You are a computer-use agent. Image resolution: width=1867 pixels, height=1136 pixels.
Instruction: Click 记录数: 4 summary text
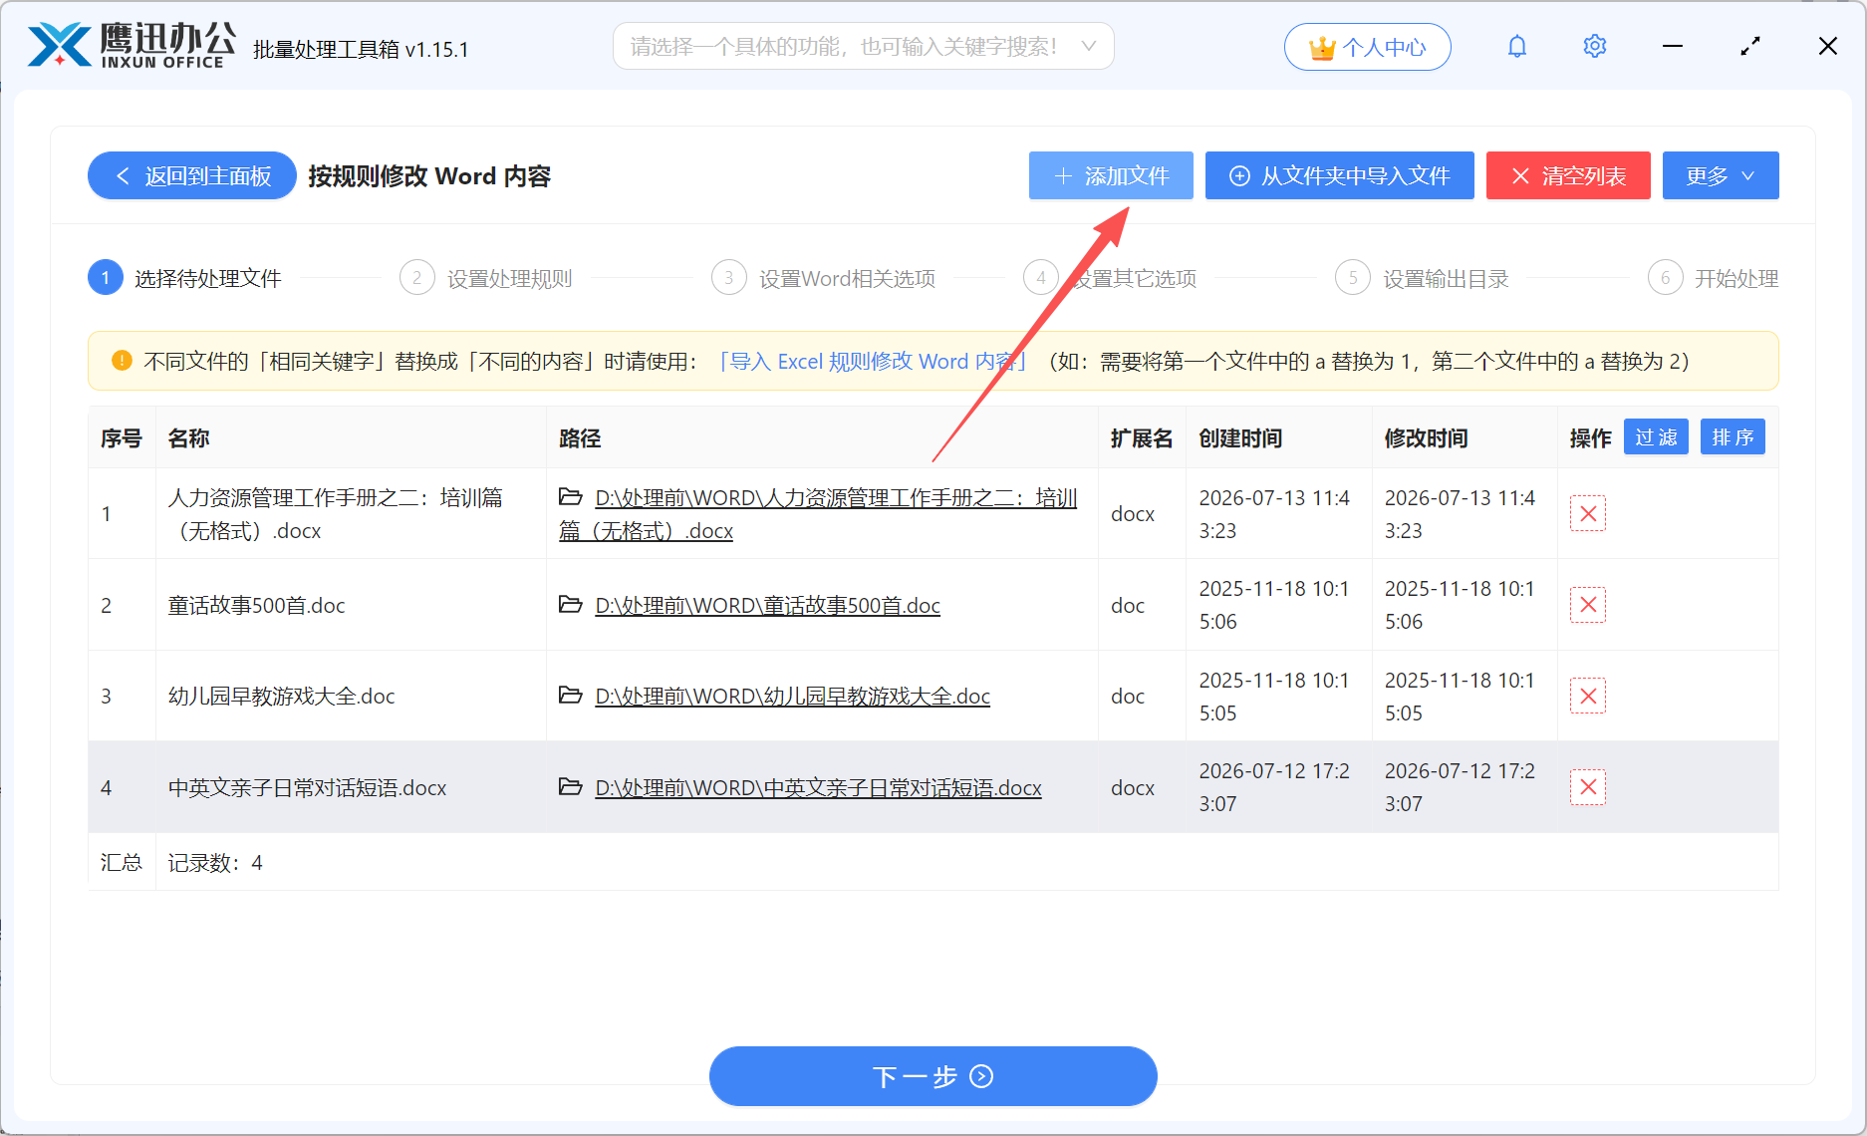(215, 862)
